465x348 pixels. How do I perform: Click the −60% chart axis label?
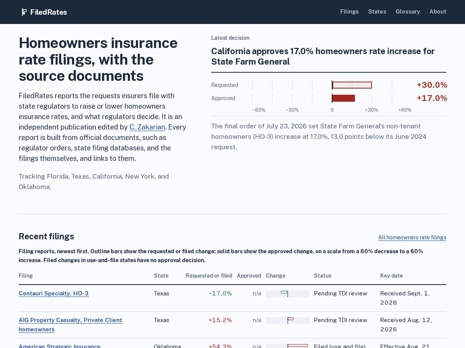259,110
